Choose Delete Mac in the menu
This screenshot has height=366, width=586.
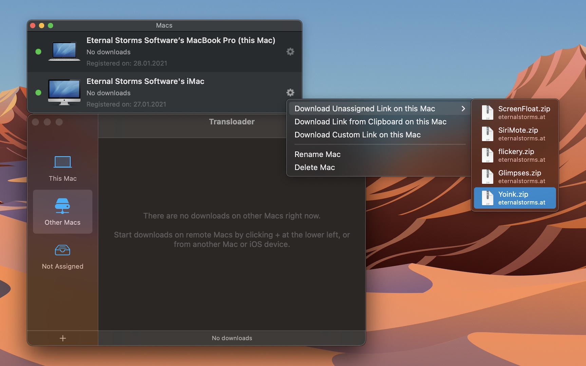coord(315,167)
